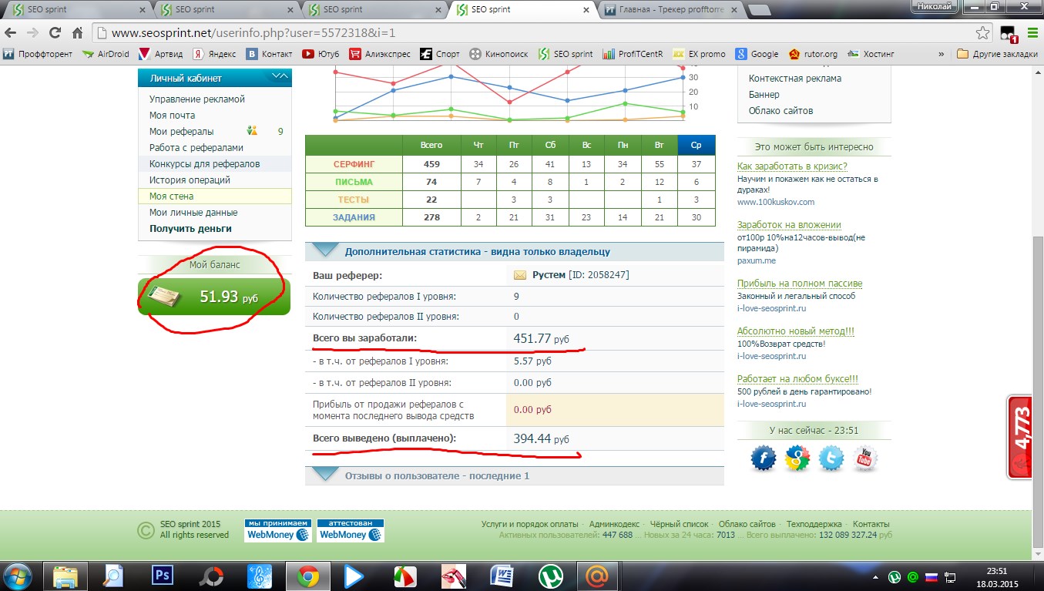
Task: Open a new tab with the new-tab button
Action: click(760, 11)
